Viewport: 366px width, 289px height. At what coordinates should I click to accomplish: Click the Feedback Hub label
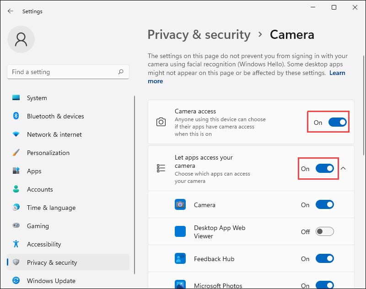click(x=214, y=259)
